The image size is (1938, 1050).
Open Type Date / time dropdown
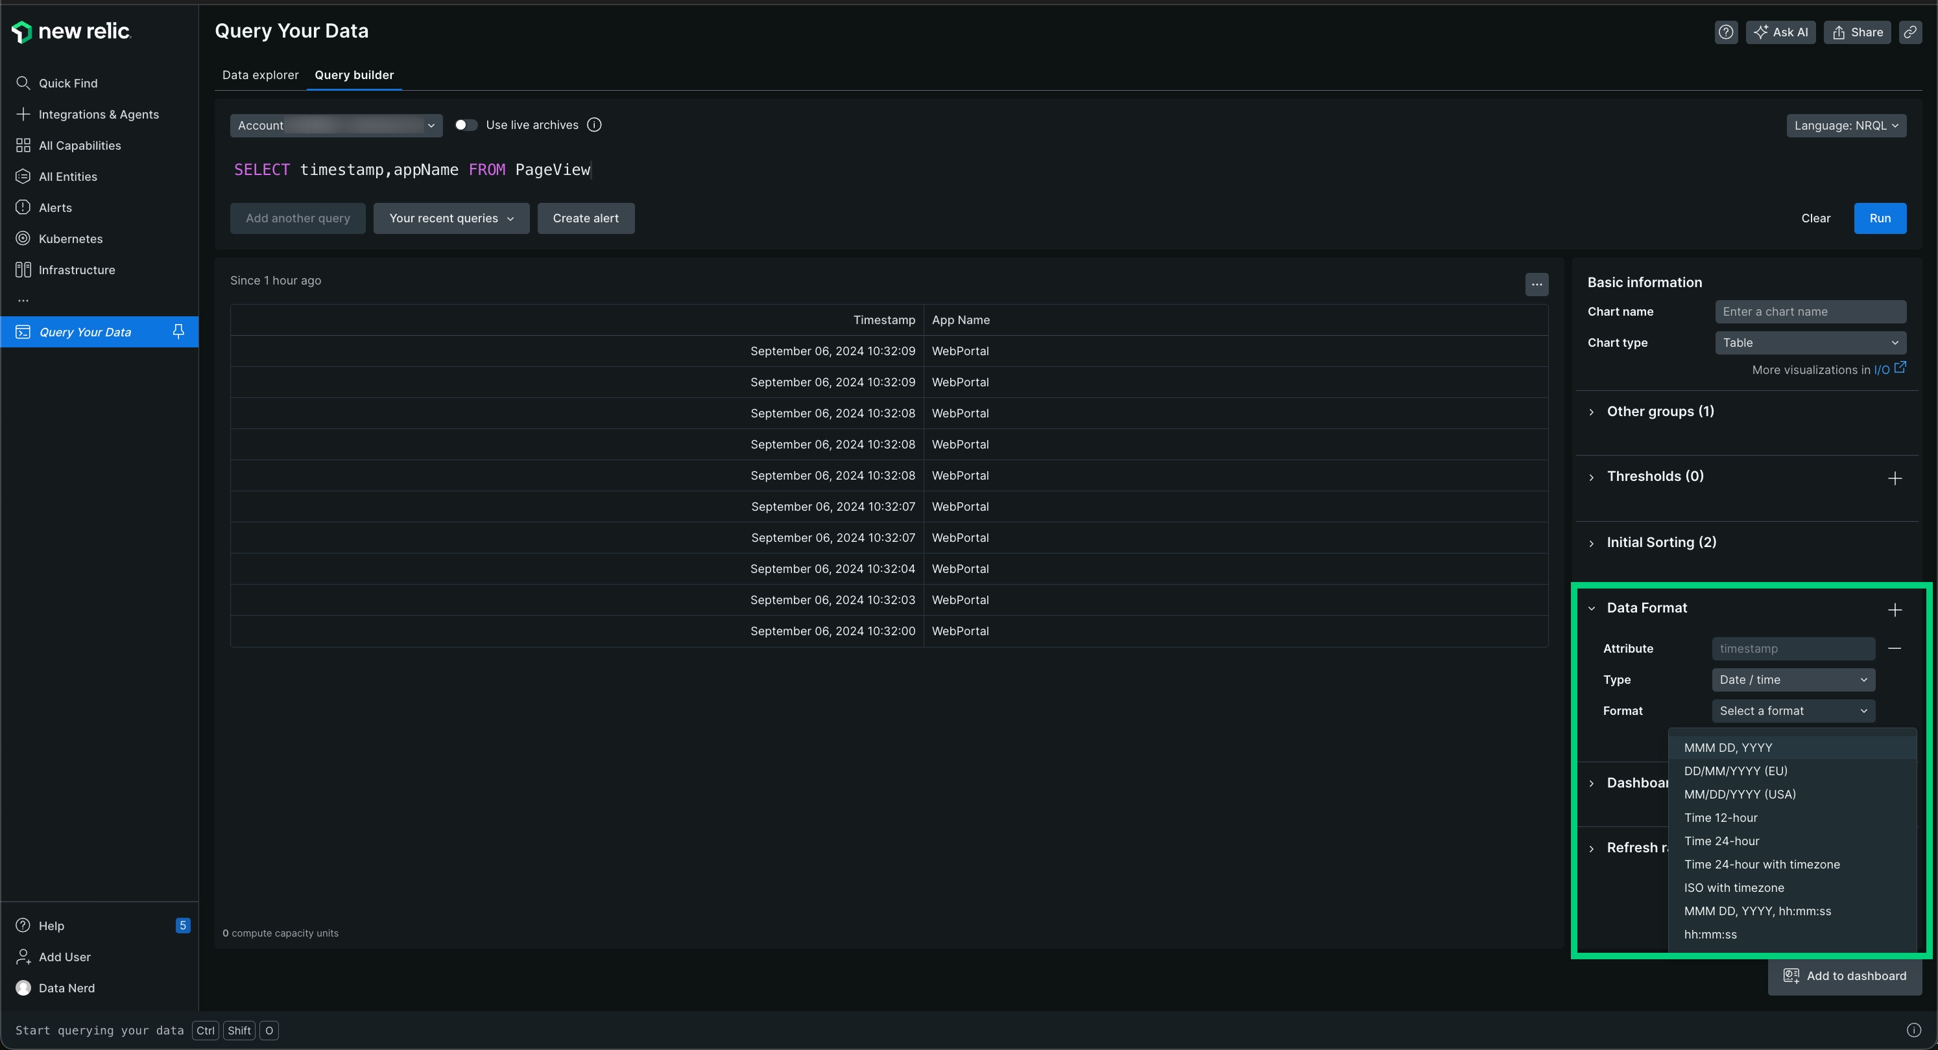1793,680
